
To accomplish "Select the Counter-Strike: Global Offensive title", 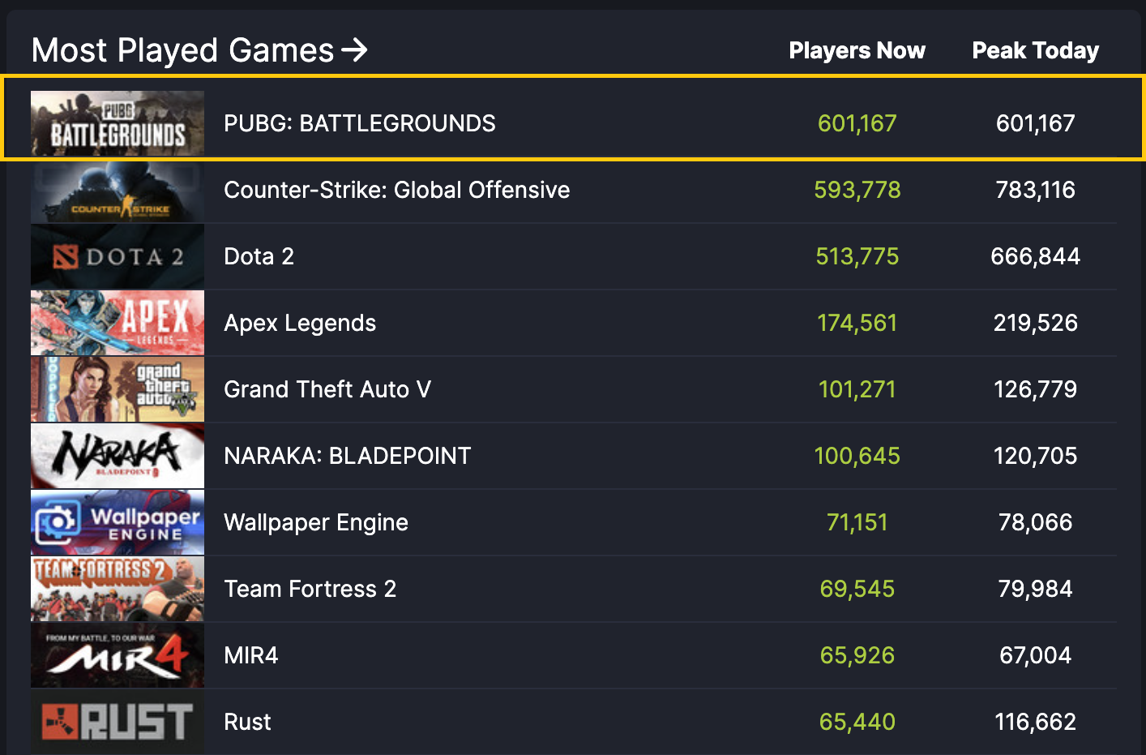I will pyautogui.click(x=397, y=190).
